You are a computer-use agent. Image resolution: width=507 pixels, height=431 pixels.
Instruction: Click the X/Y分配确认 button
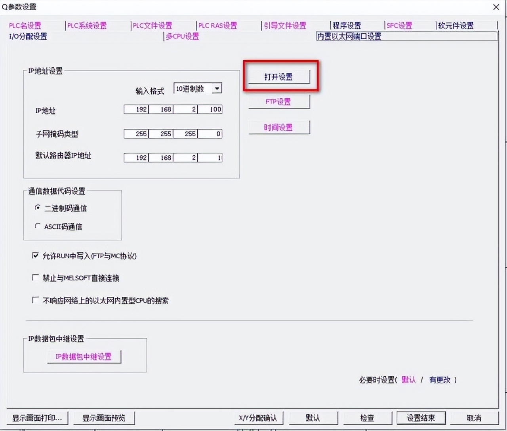click(259, 418)
